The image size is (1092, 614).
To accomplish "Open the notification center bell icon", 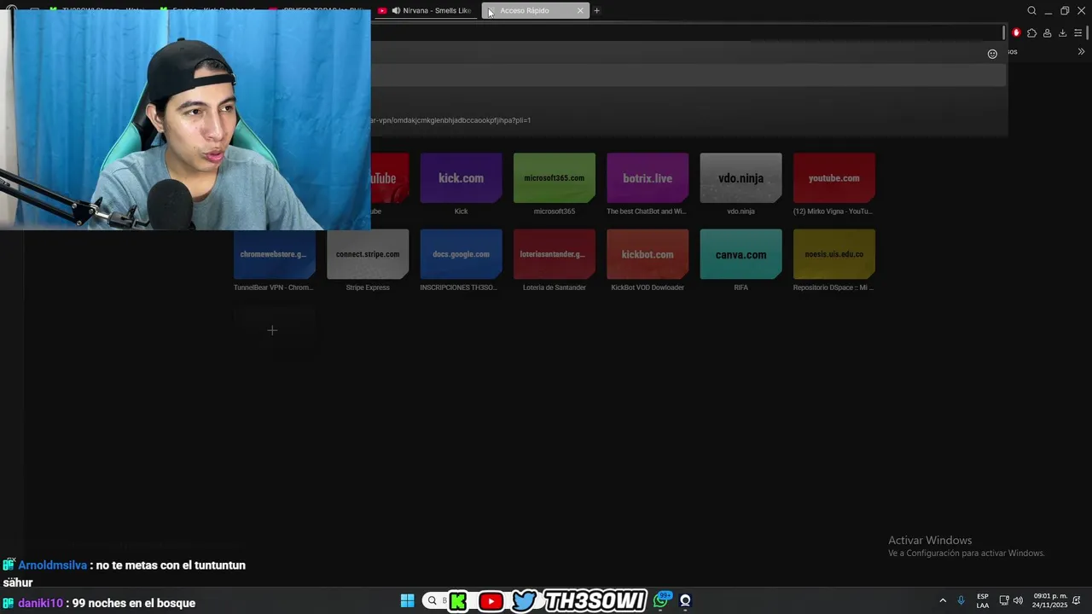I will pyautogui.click(x=1077, y=600).
